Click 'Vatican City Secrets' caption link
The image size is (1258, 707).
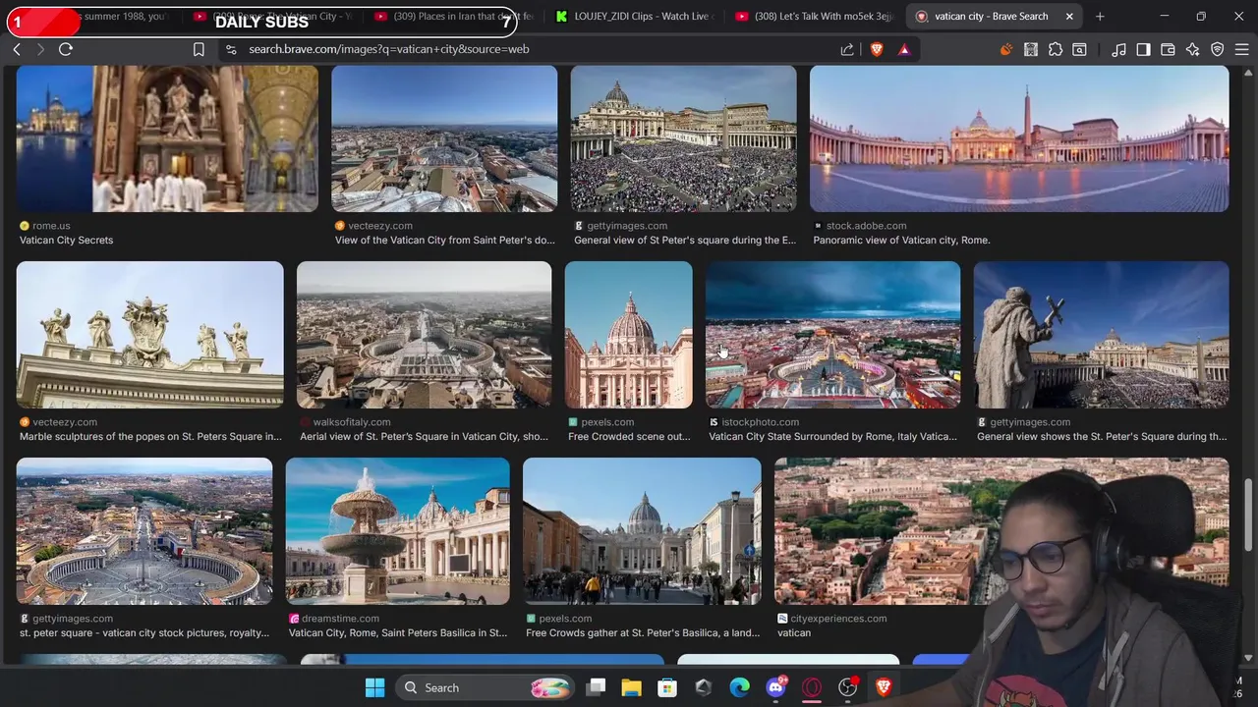pos(66,240)
